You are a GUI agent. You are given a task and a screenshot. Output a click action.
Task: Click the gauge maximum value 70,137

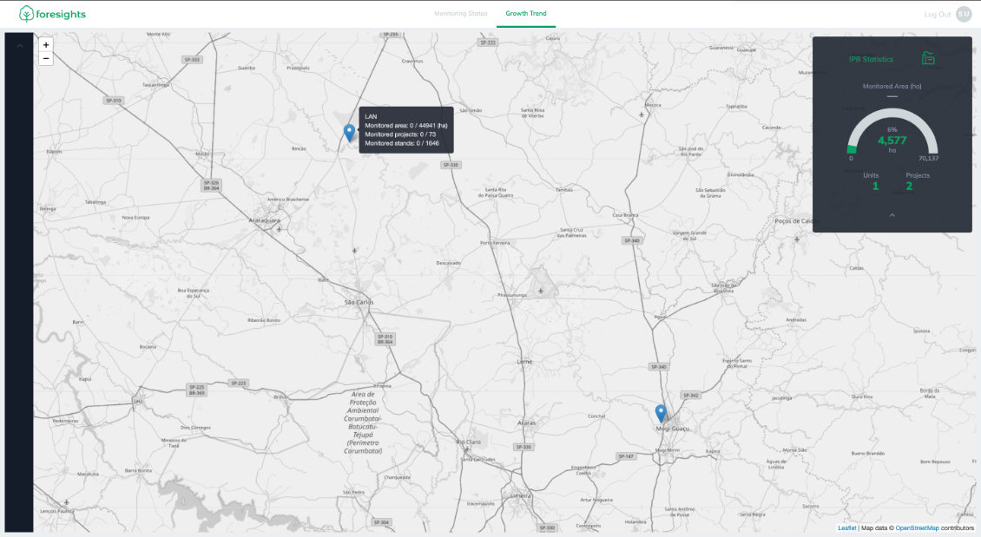coord(928,158)
